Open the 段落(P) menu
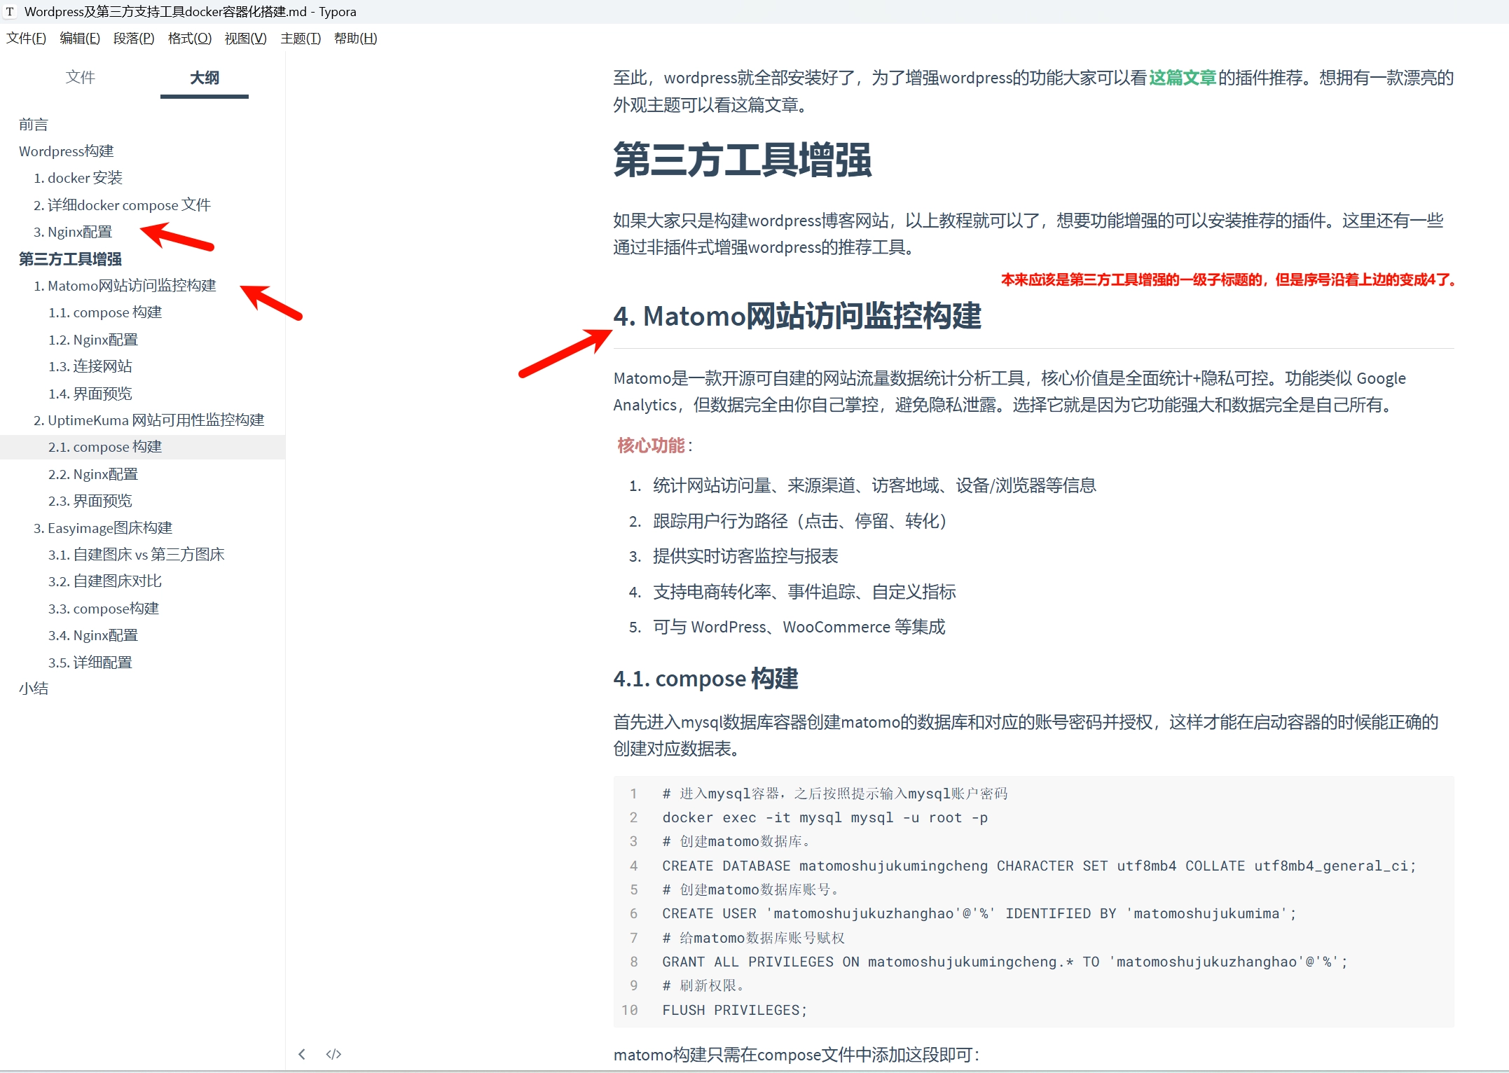 [134, 39]
